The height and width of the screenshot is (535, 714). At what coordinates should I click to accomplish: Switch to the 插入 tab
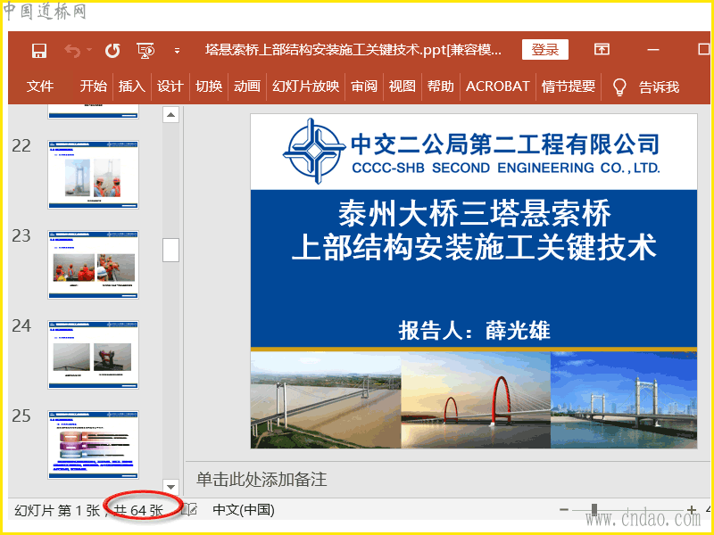131,86
